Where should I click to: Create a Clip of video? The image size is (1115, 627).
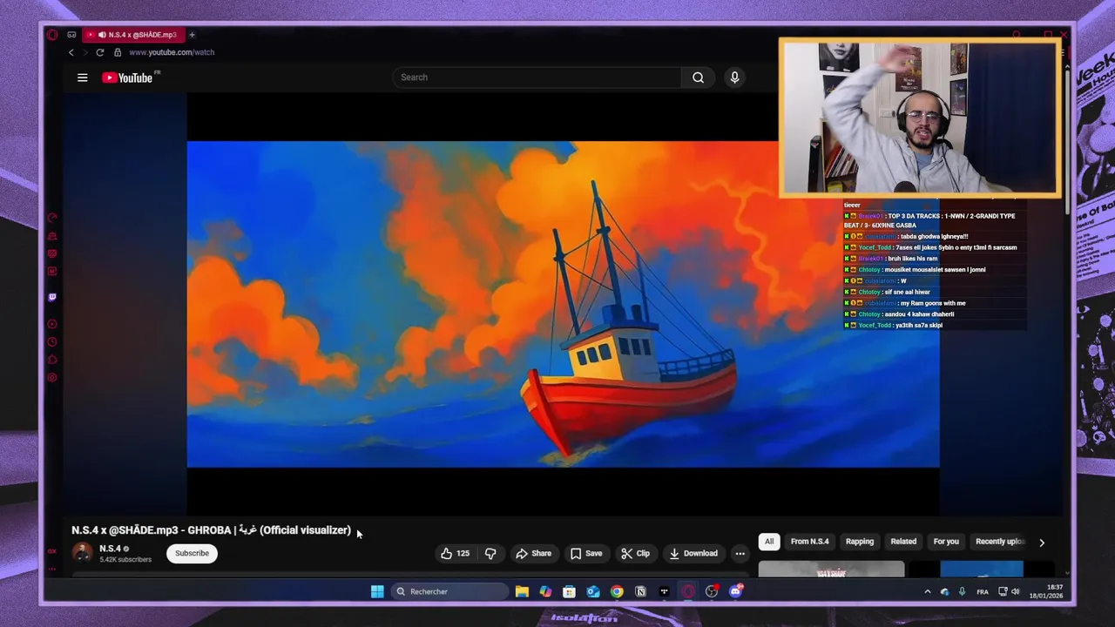635,553
